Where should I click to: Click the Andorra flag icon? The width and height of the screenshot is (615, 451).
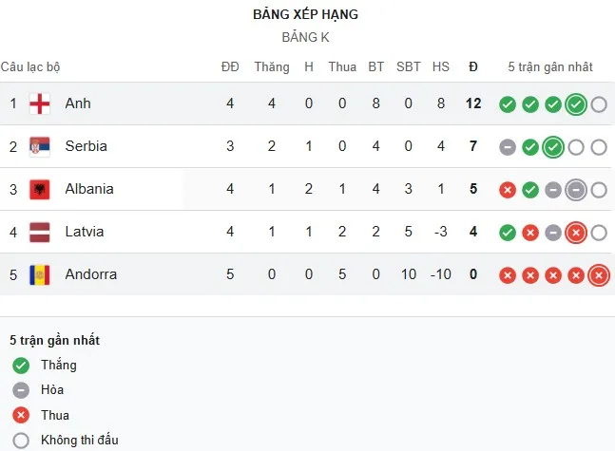click(40, 274)
